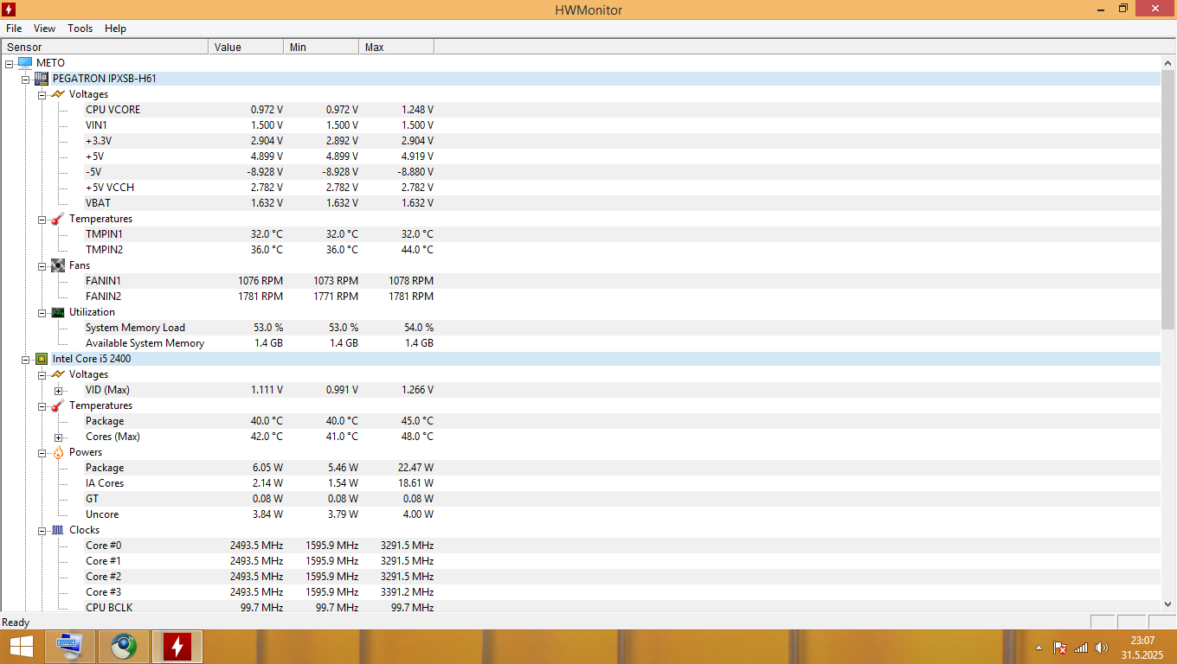The height and width of the screenshot is (664, 1177).
Task: Collapse the Utilization group
Action: [42, 312]
